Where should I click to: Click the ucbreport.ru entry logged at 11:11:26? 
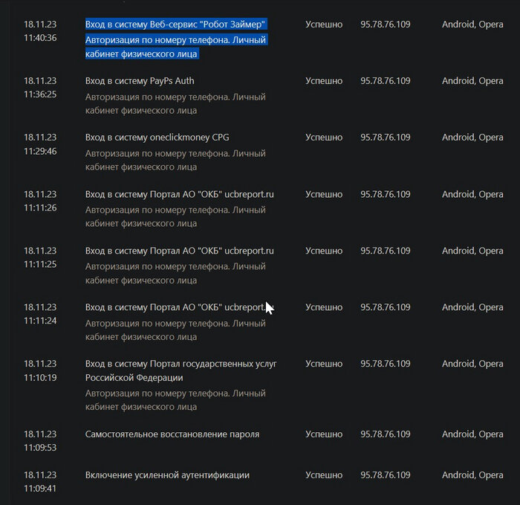pyautogui.click(x=180, y=194)
